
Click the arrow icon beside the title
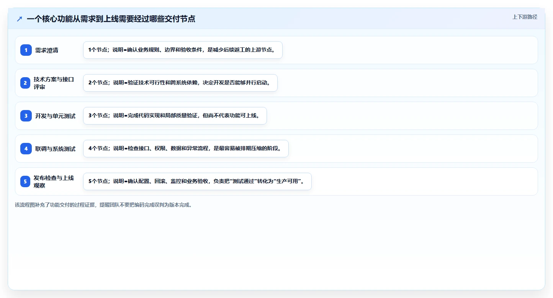point(20,19)
